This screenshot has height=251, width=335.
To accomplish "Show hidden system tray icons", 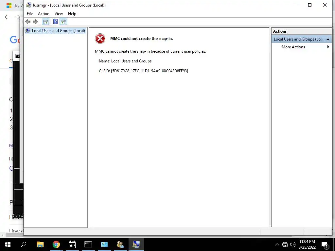I will pos(277,244).
